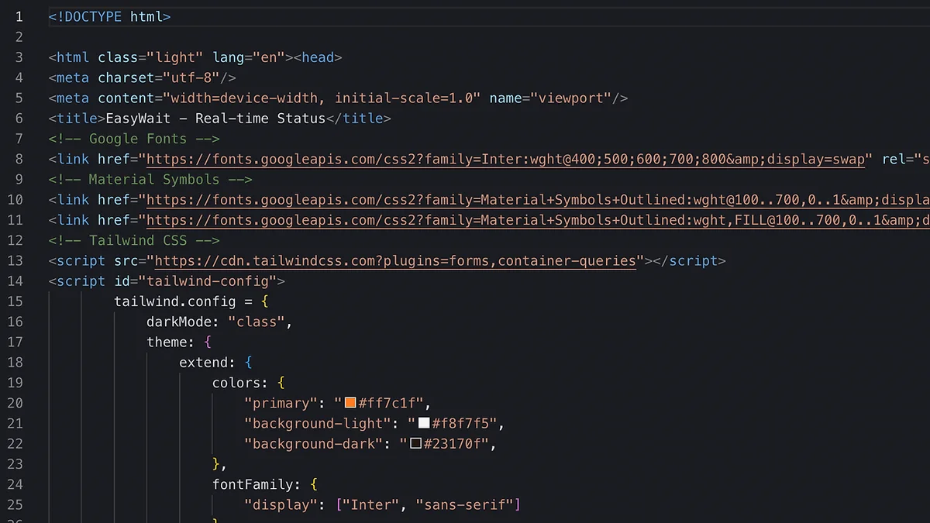Click the "background-light" key
This screenshot has height=523, width=930.
(318, 423)
